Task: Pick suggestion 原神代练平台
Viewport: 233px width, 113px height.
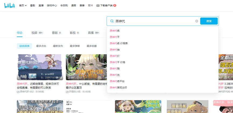Action: coord(163,81)
